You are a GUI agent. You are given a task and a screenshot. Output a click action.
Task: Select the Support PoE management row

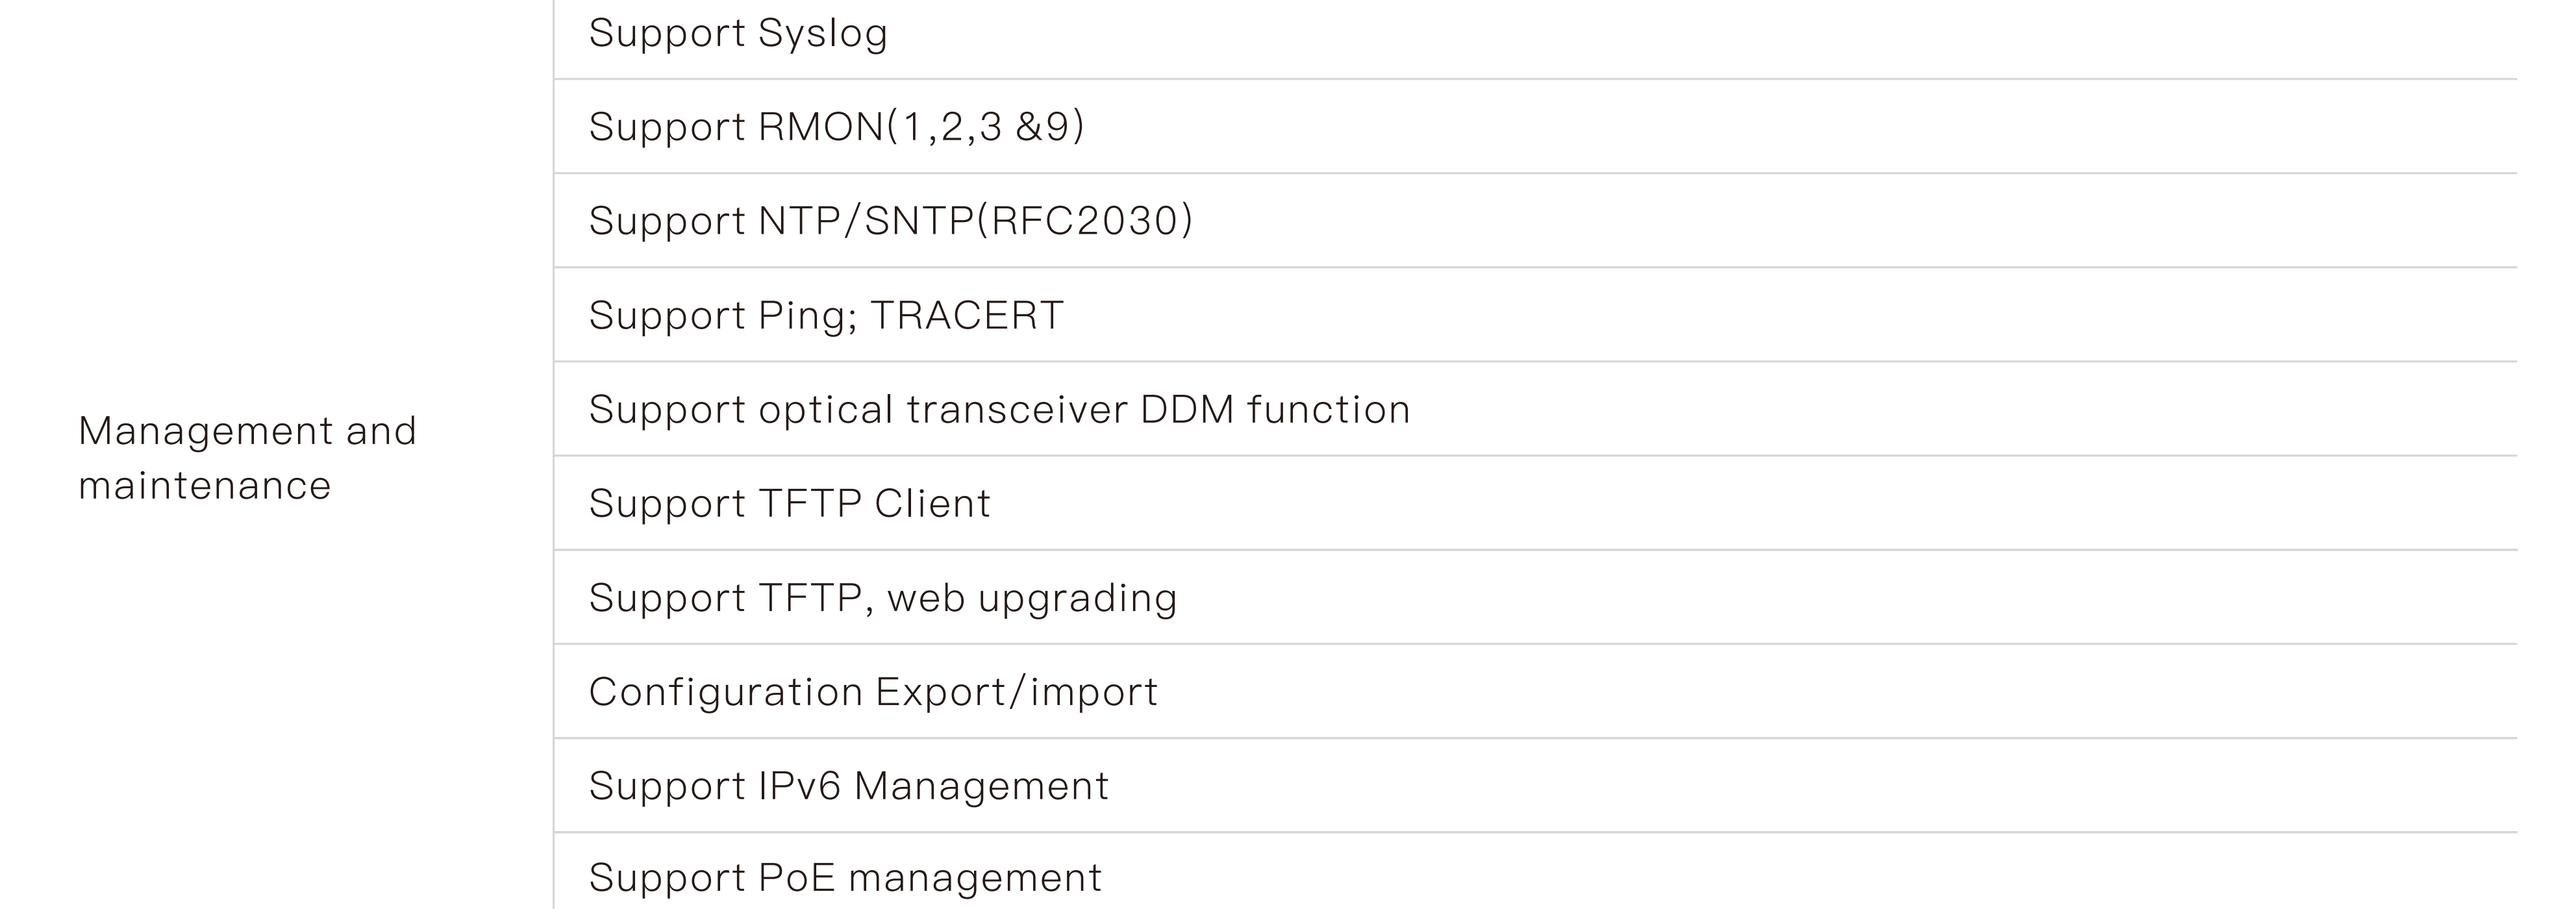[x=845, y=878]
